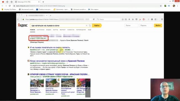Open result ОТКРОЙ СВОЮ СТРАНУ ЧУДЕС
The width and height of the screenshot is (180, 101).
60,74
